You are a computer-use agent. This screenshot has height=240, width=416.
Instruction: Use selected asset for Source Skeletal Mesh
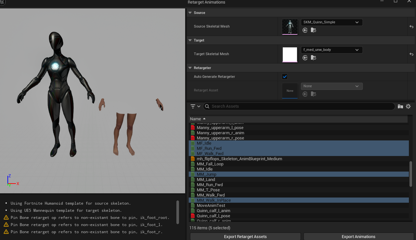[305, 30]
